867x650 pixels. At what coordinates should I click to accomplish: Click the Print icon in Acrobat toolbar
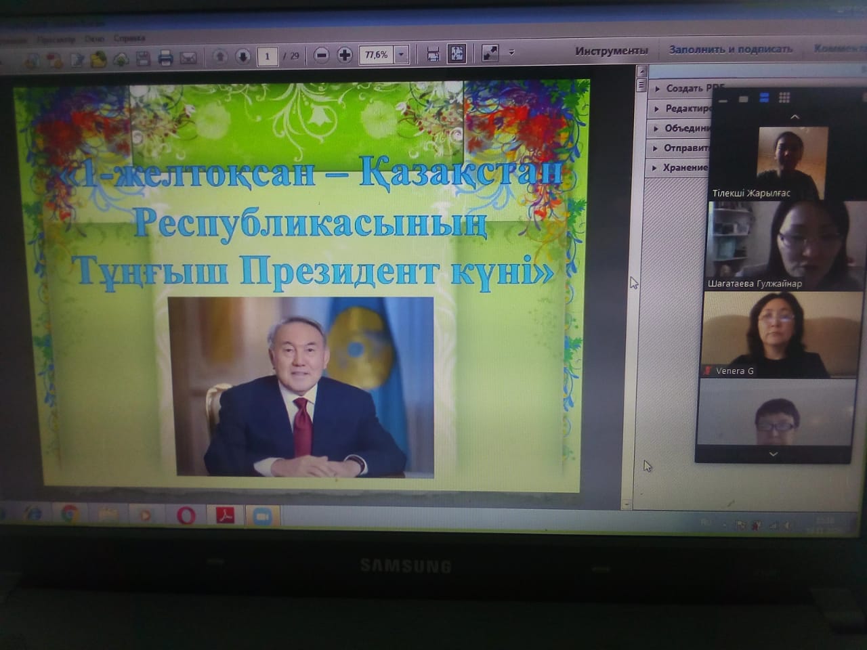point(165,58)
